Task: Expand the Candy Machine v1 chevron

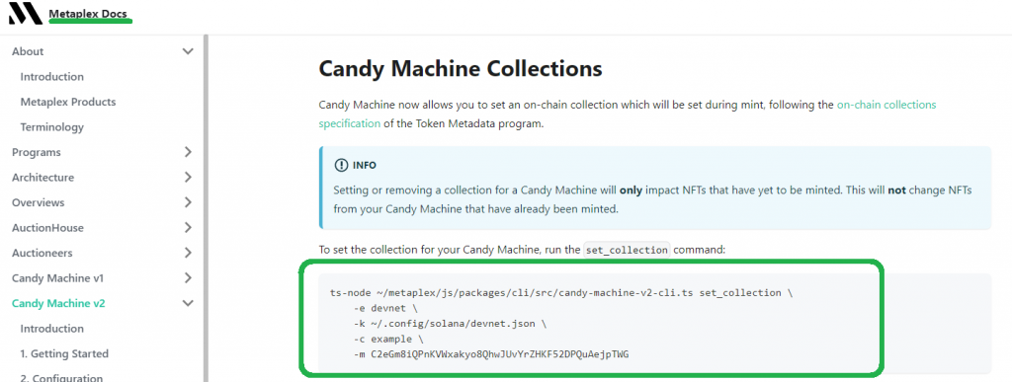Action: point(188,277)
